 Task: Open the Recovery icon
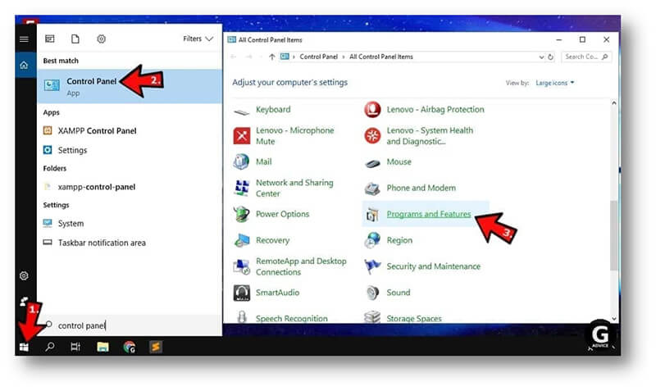241,240
